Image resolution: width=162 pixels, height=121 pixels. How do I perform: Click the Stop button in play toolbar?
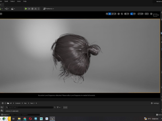32,9
